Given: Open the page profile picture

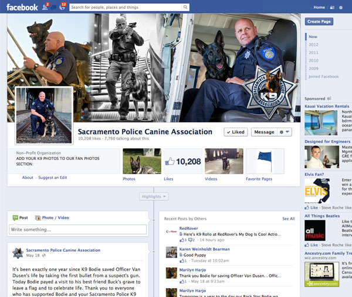Looking at the screenshot, I should (44, 115).
